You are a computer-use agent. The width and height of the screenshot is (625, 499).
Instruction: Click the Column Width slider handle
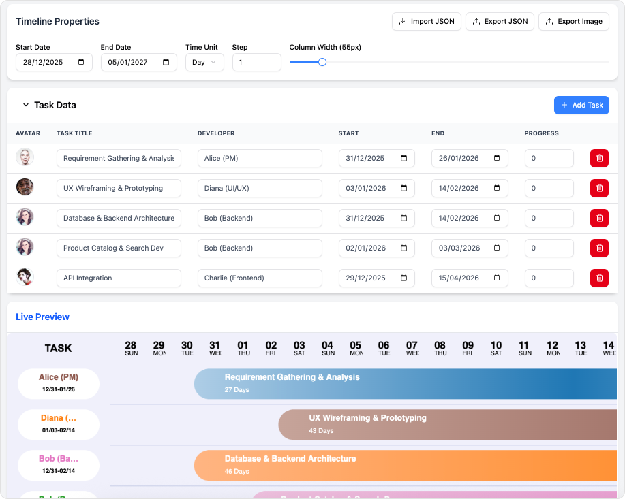pos(322,62)
